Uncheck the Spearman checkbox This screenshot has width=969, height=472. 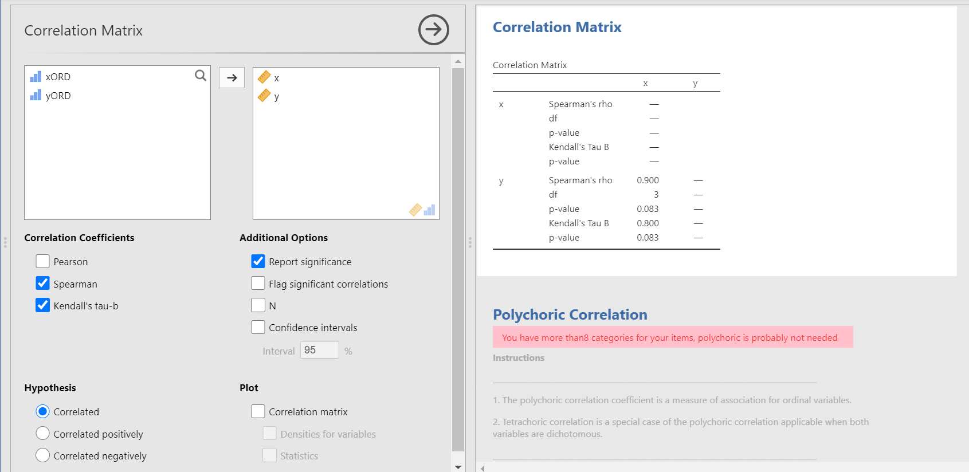click(43, 284)
